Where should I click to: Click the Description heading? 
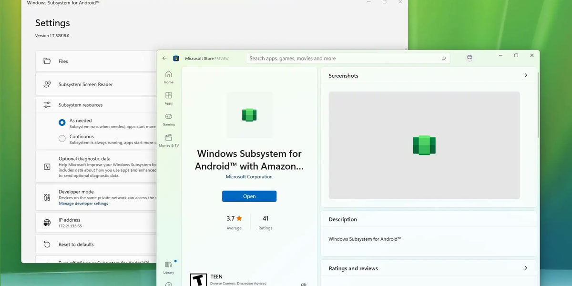343,220
